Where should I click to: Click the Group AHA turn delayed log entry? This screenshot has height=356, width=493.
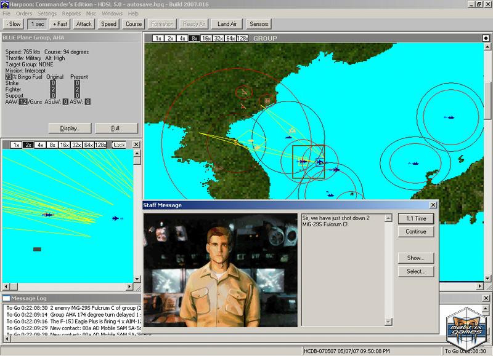click(x=74, y=315)
